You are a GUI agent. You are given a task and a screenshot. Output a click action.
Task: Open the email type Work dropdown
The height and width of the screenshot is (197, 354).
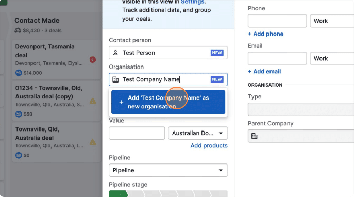pyautogui.click(x=332, y=58)
